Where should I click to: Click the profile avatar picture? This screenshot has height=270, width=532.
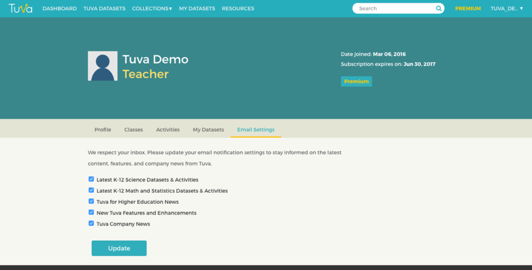coord(102,66)
